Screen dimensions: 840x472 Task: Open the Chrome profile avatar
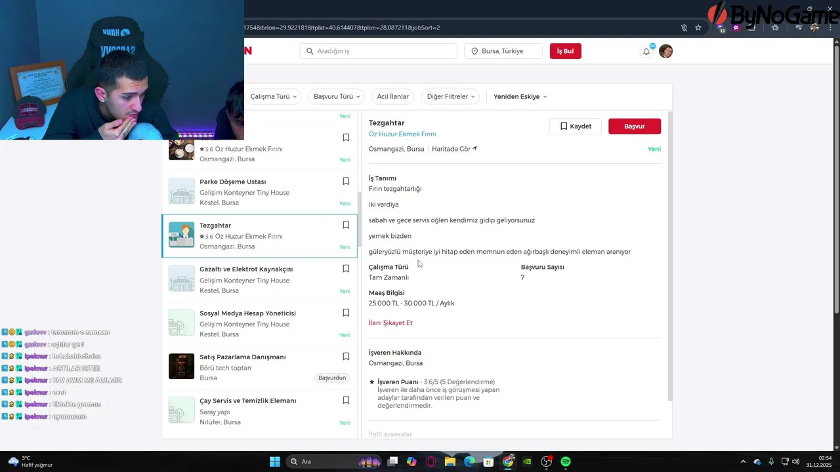coord(814,28)
